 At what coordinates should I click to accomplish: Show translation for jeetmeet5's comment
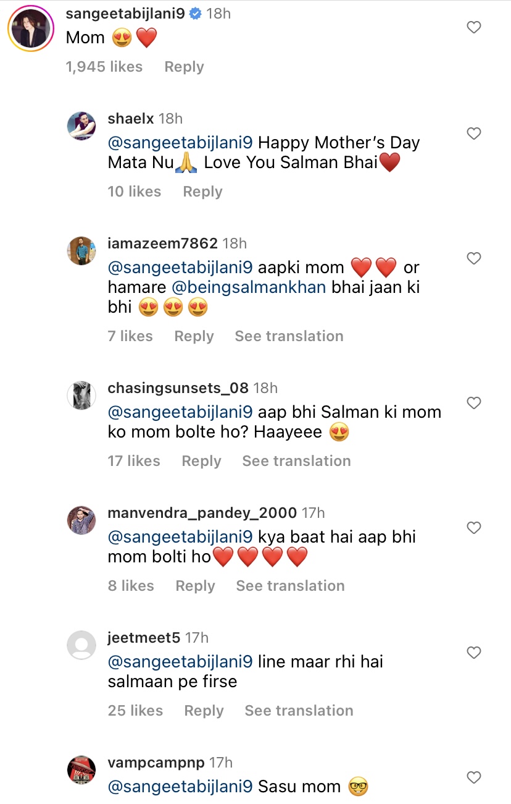point(299,711)
